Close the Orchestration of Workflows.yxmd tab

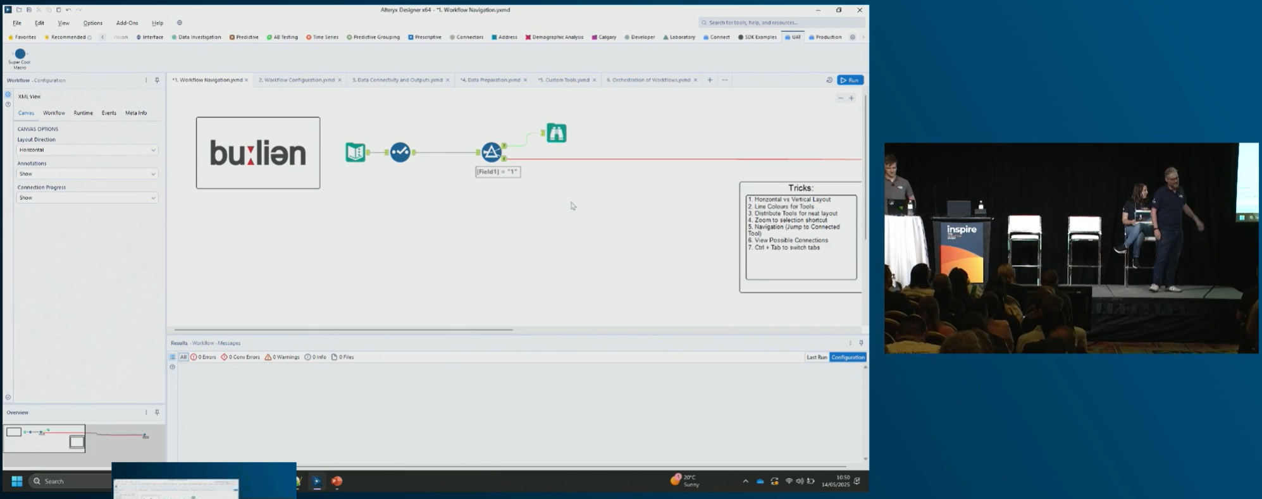point(695,80)
